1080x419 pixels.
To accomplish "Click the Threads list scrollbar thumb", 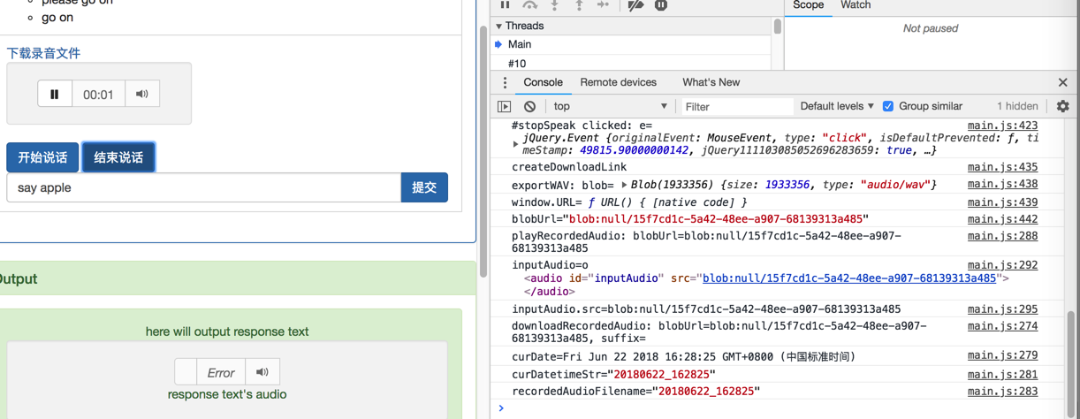I will [778, 27].
